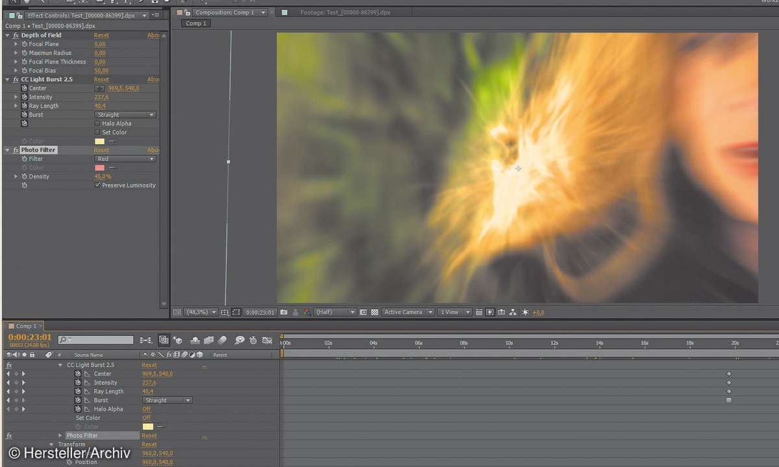Click the timeline layer search field
Viewport: 779px width, 467px height.
(x=95, y=340)
